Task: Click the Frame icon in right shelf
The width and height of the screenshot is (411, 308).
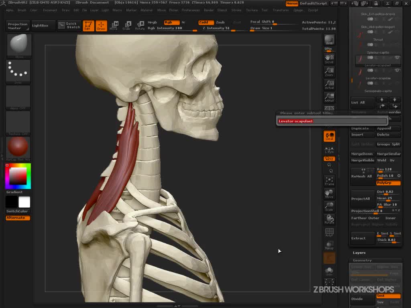Action: pyautogui.click(x=329, y=181)
